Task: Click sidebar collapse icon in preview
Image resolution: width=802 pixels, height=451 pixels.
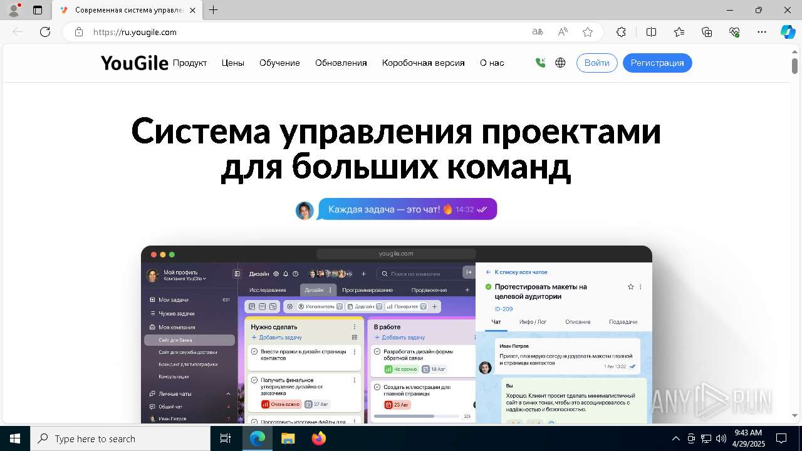Action: point(237,274)
